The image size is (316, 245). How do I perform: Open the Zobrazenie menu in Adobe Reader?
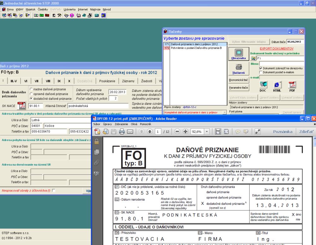(121, 124)
